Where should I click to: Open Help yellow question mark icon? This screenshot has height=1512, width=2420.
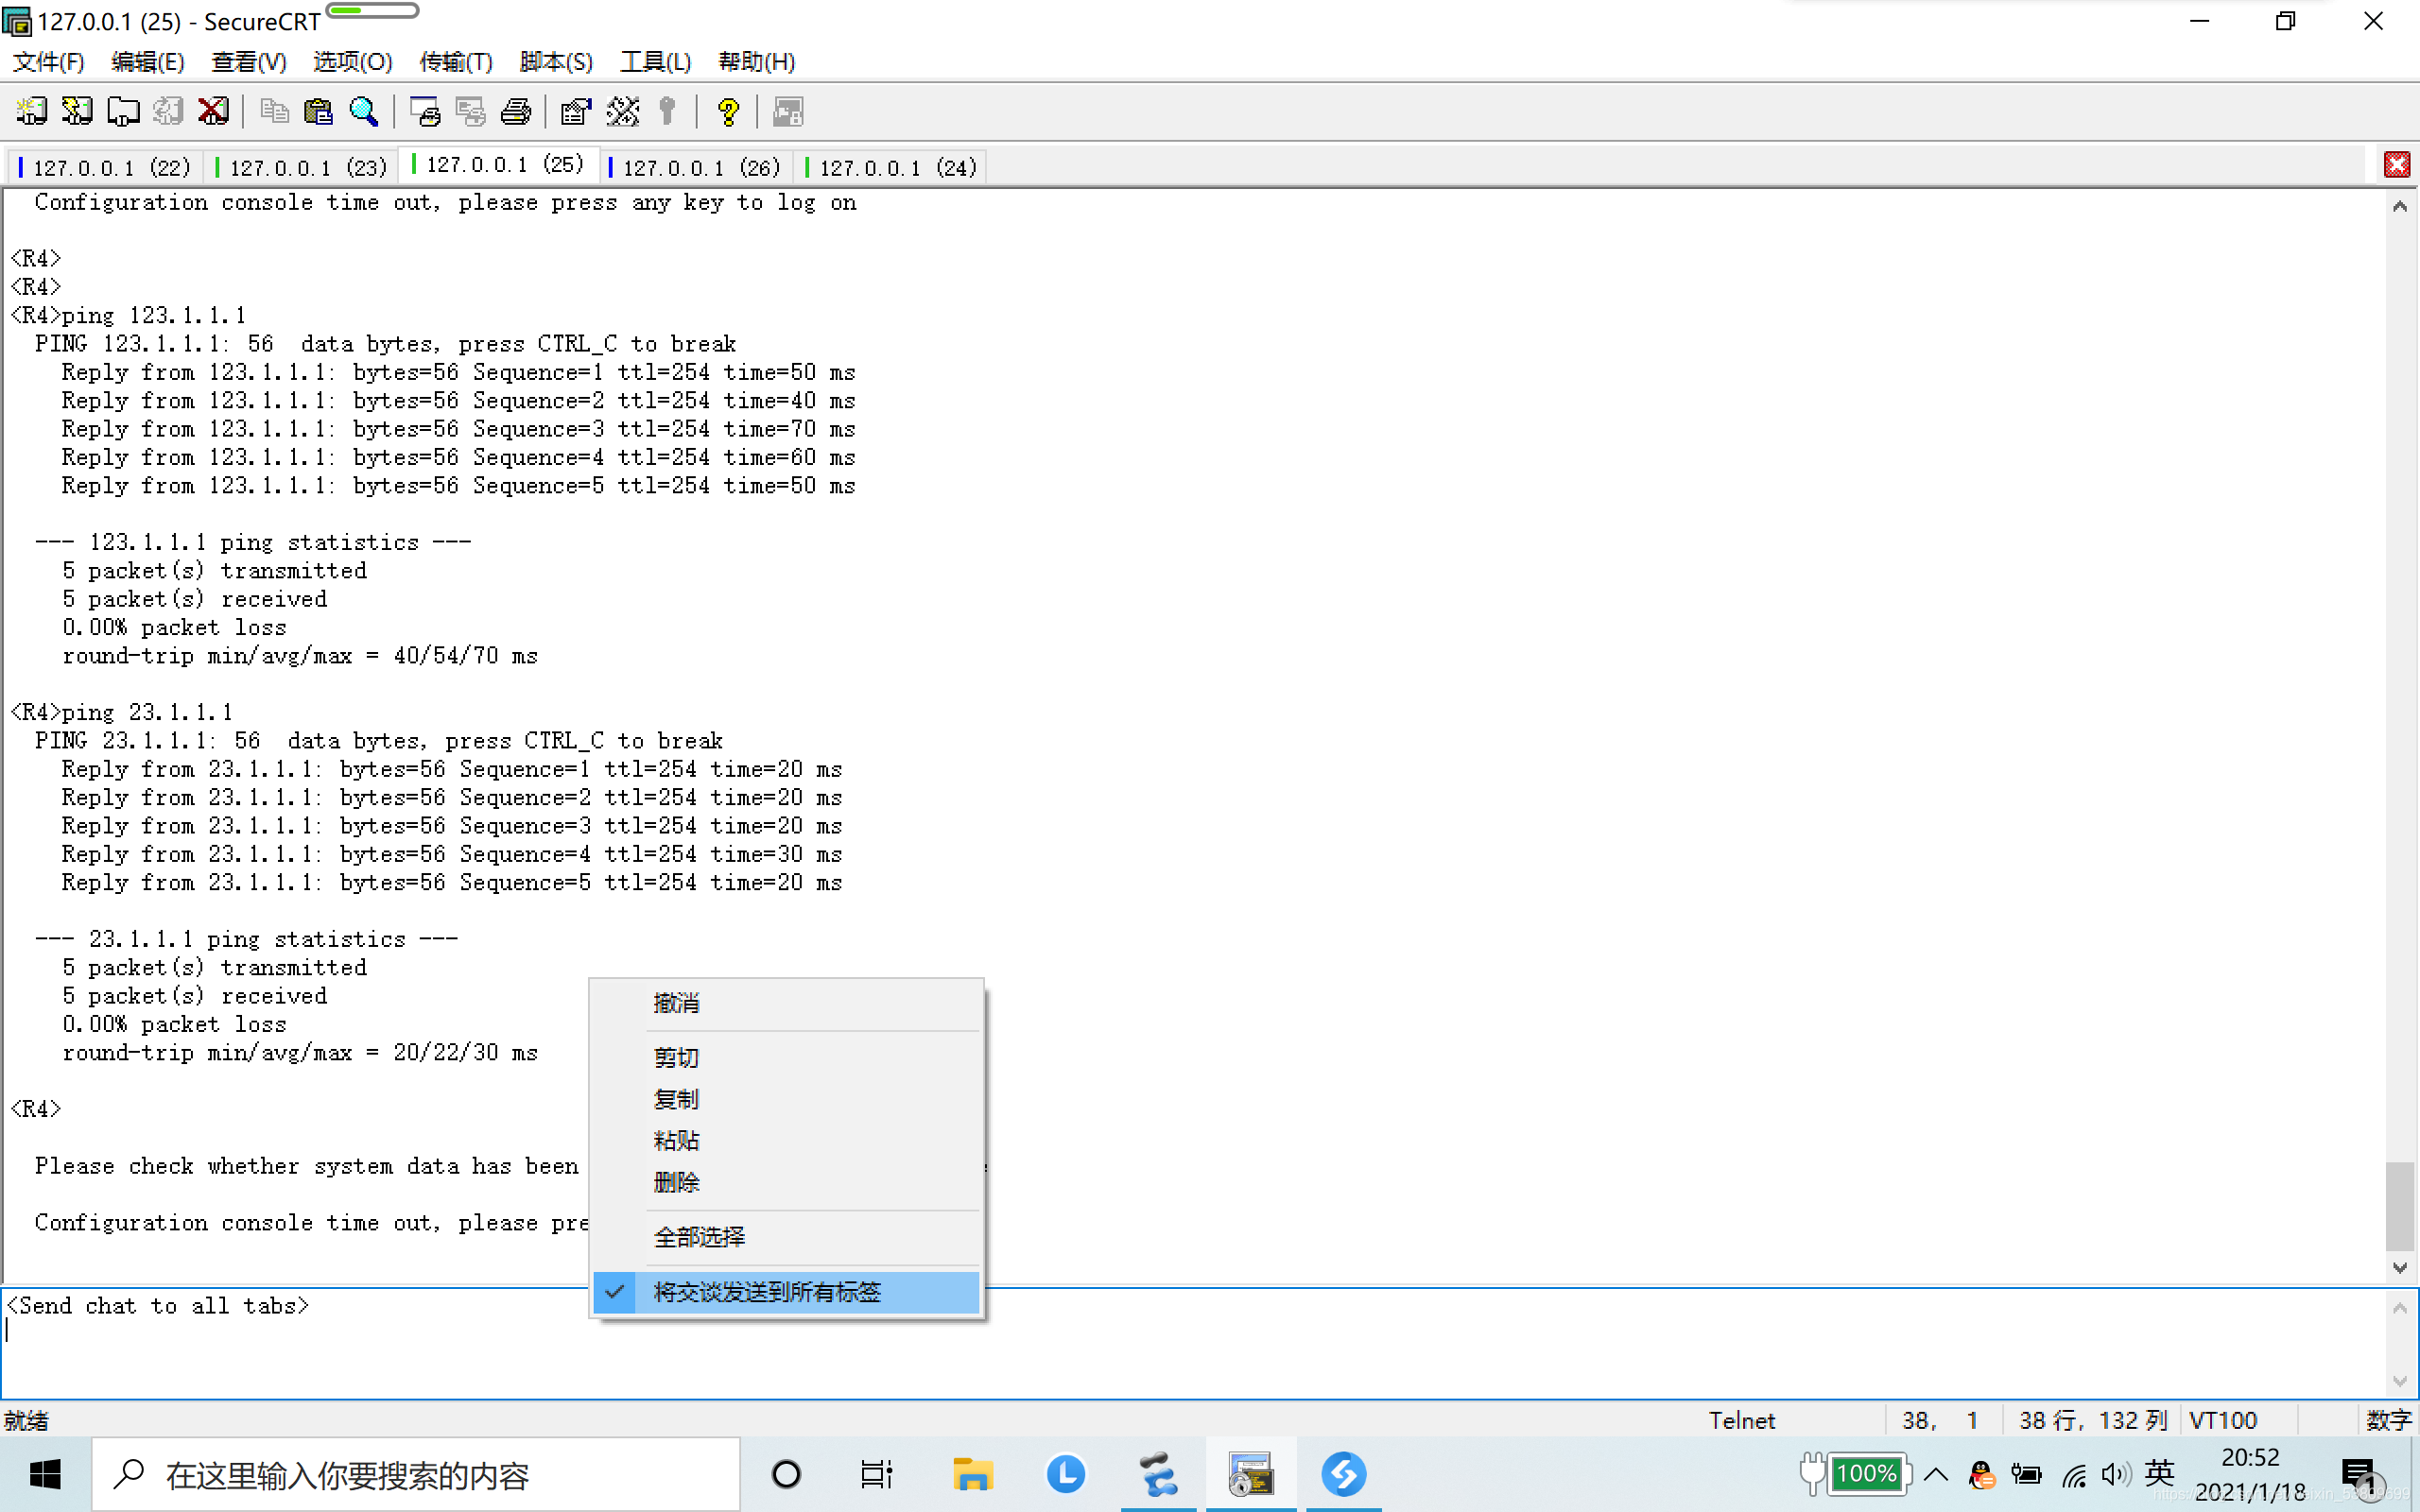(728, 111)
